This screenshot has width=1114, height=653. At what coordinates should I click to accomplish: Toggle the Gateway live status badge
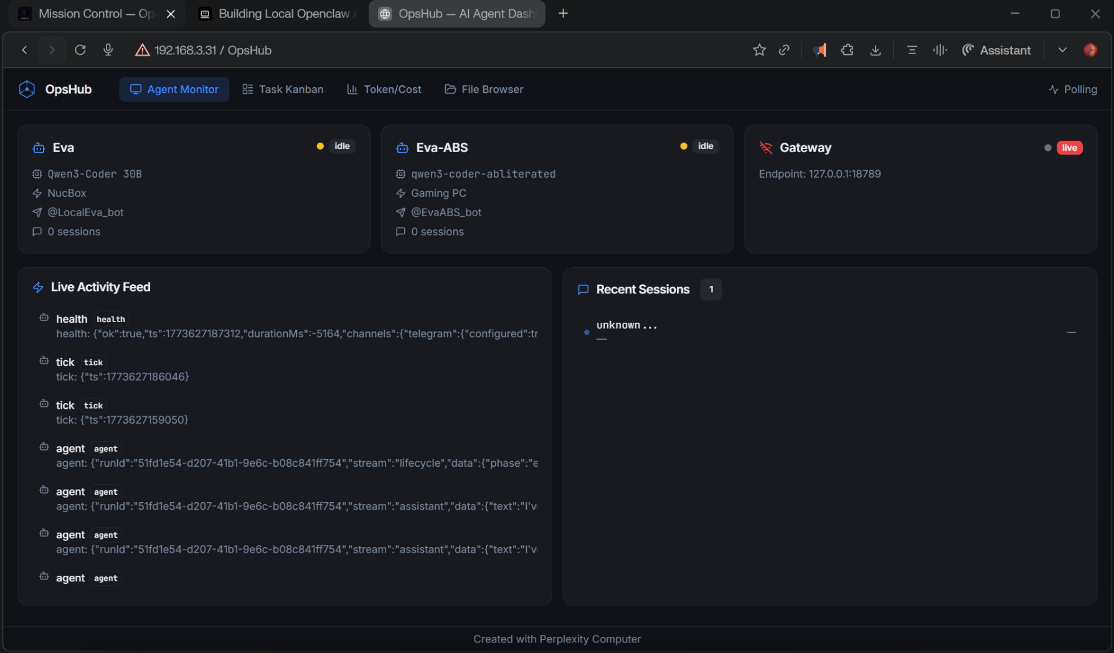pos(1069,148)
